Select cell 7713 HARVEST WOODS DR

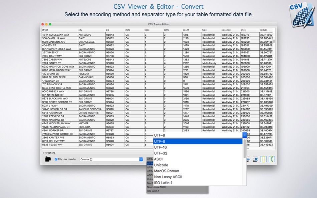[x=60, y=134]
